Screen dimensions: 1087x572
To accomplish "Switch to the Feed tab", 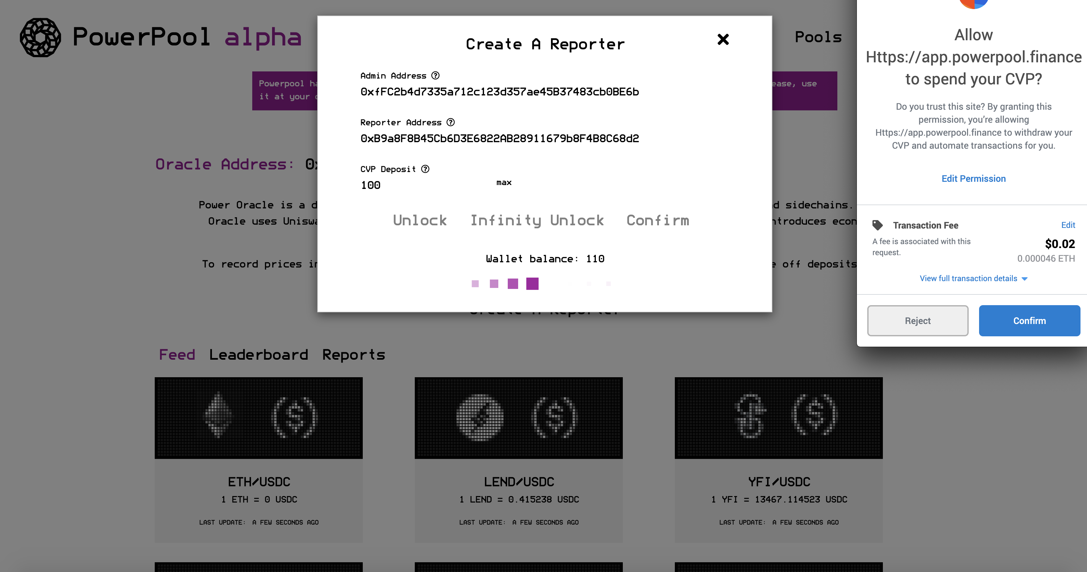I will (177, 354).
